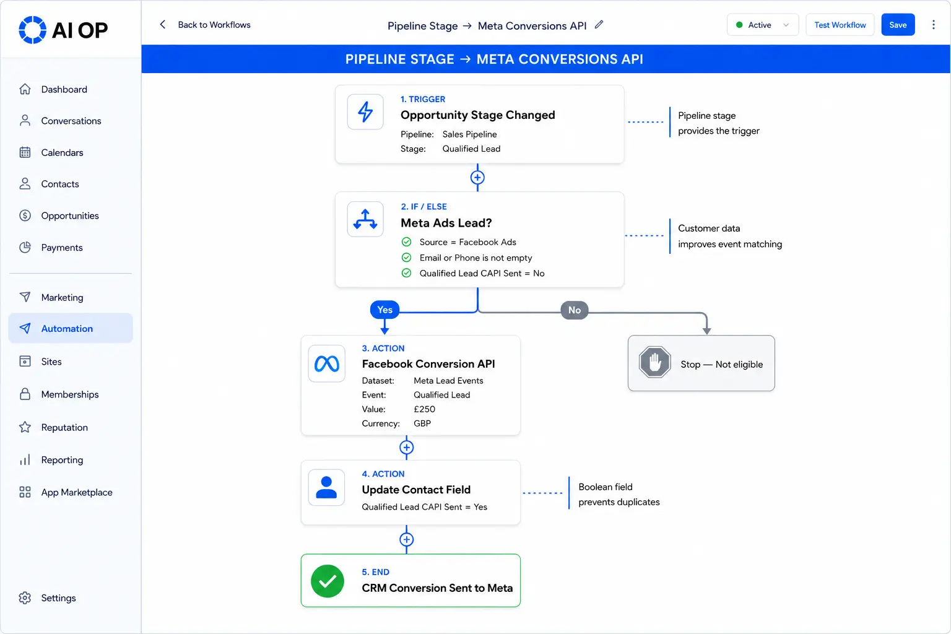Select Opportunities menu item

tap(71, 215)
